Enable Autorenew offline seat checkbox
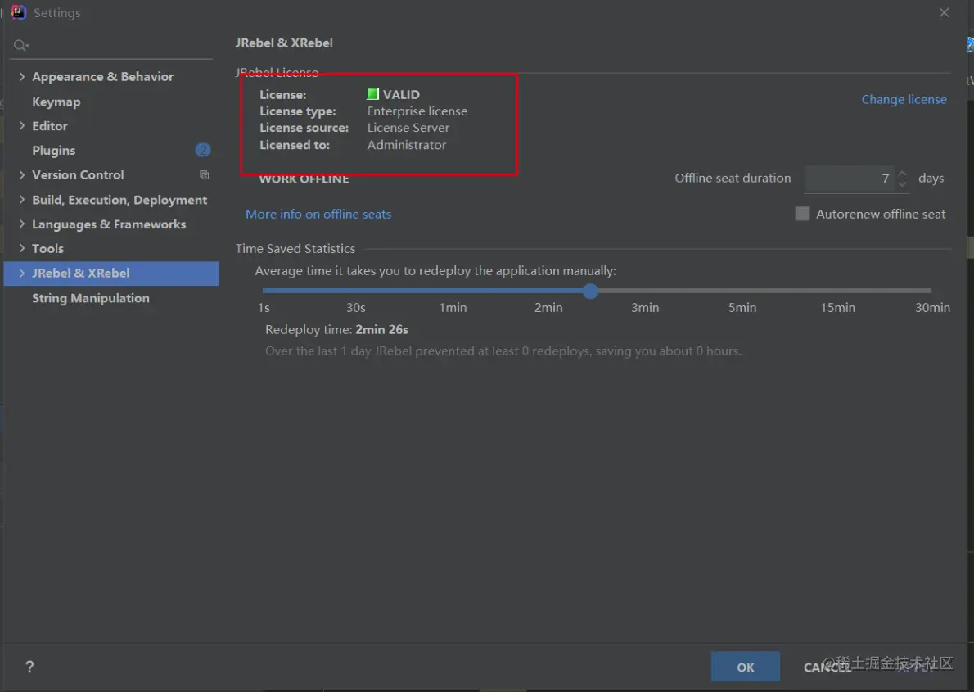 click(803, 214)
